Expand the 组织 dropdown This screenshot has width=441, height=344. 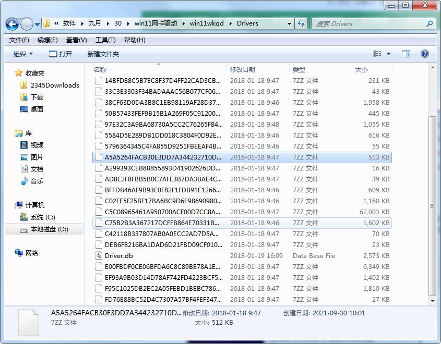coord(23,54)
